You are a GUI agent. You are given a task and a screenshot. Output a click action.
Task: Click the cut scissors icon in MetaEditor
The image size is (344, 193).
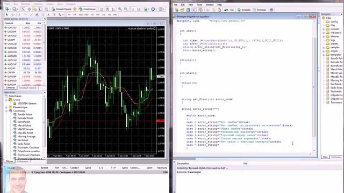[208, 10]
